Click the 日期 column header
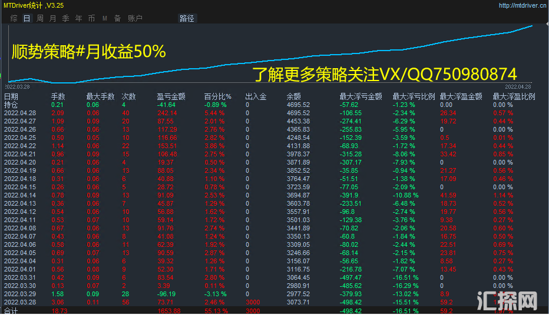This screenshot has height=315, width=549. click(11, 96)
